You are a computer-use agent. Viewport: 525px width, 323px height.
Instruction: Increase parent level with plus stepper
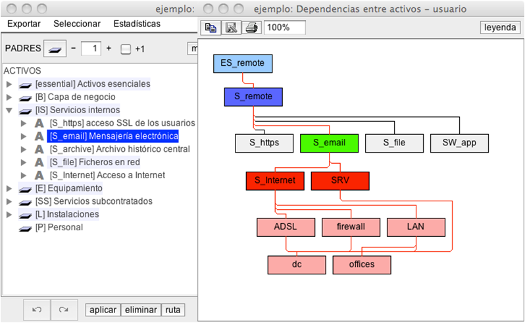point(109,49)
